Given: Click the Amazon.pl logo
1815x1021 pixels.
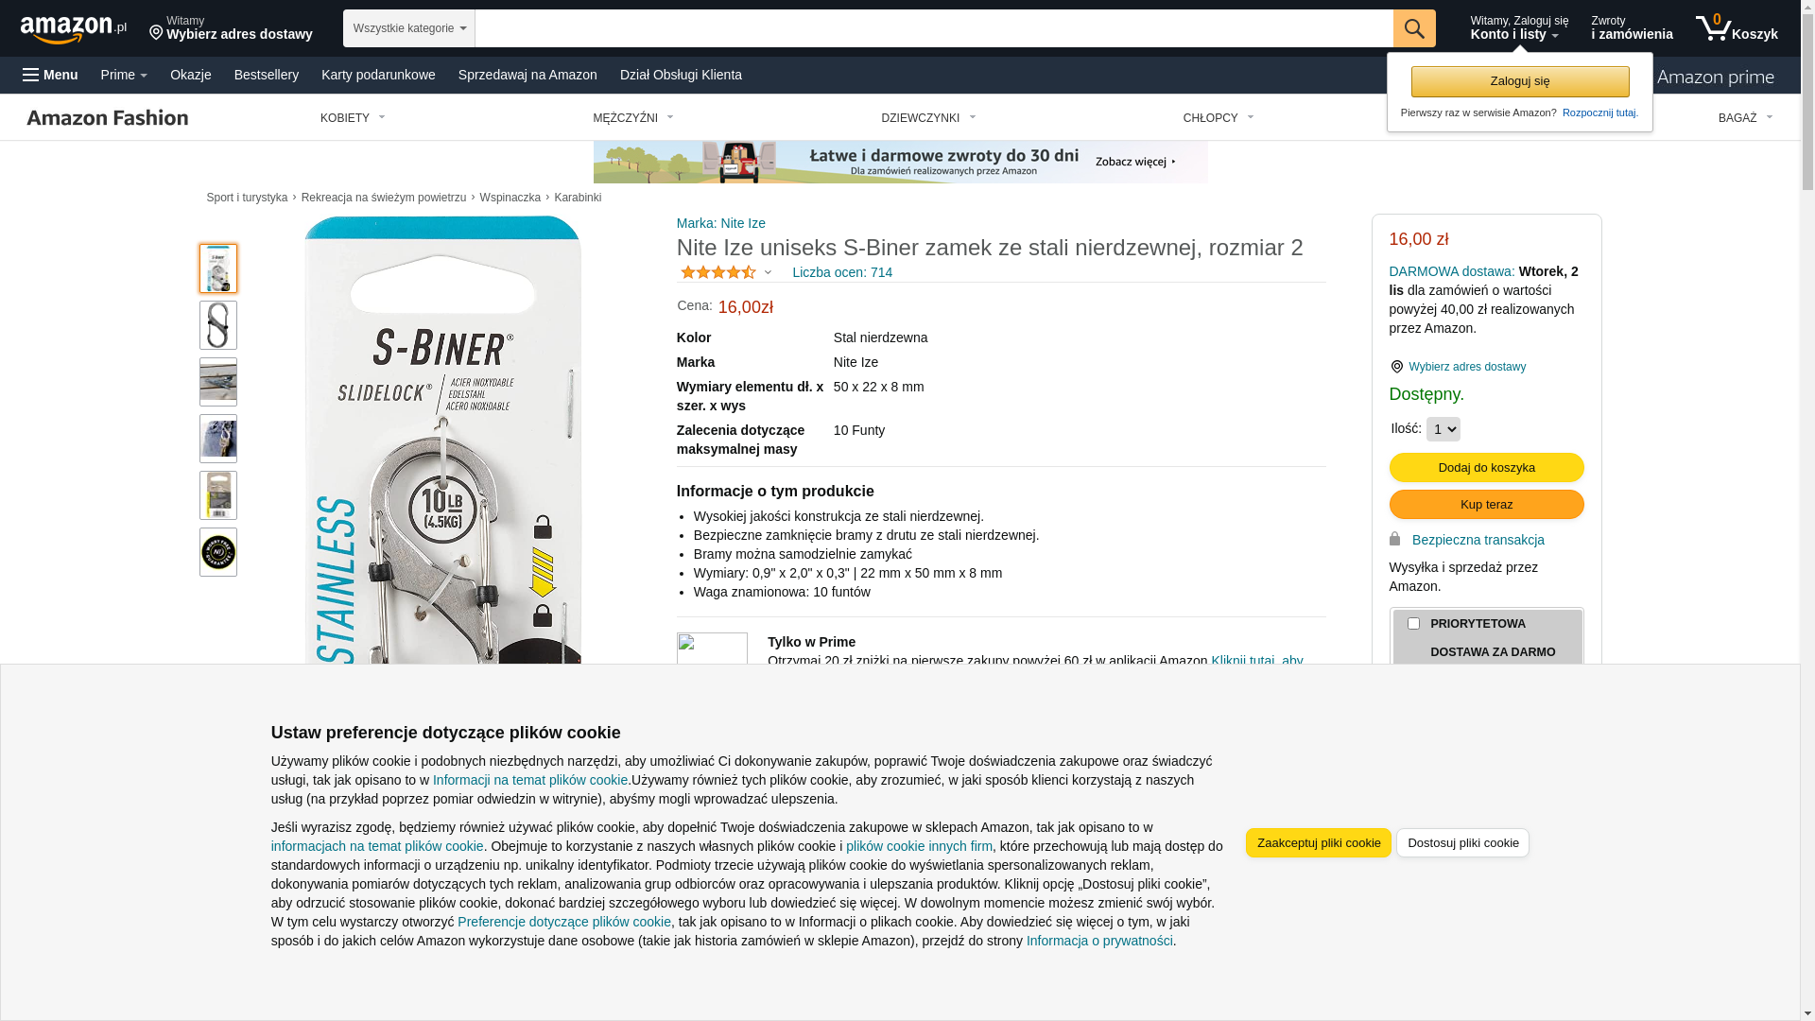Looking at the screenshot, I should 74,29.
